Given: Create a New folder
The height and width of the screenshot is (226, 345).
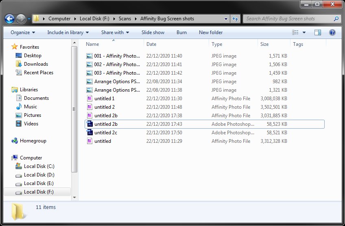Looking at the screenshot, I should [x=211, y=32].
